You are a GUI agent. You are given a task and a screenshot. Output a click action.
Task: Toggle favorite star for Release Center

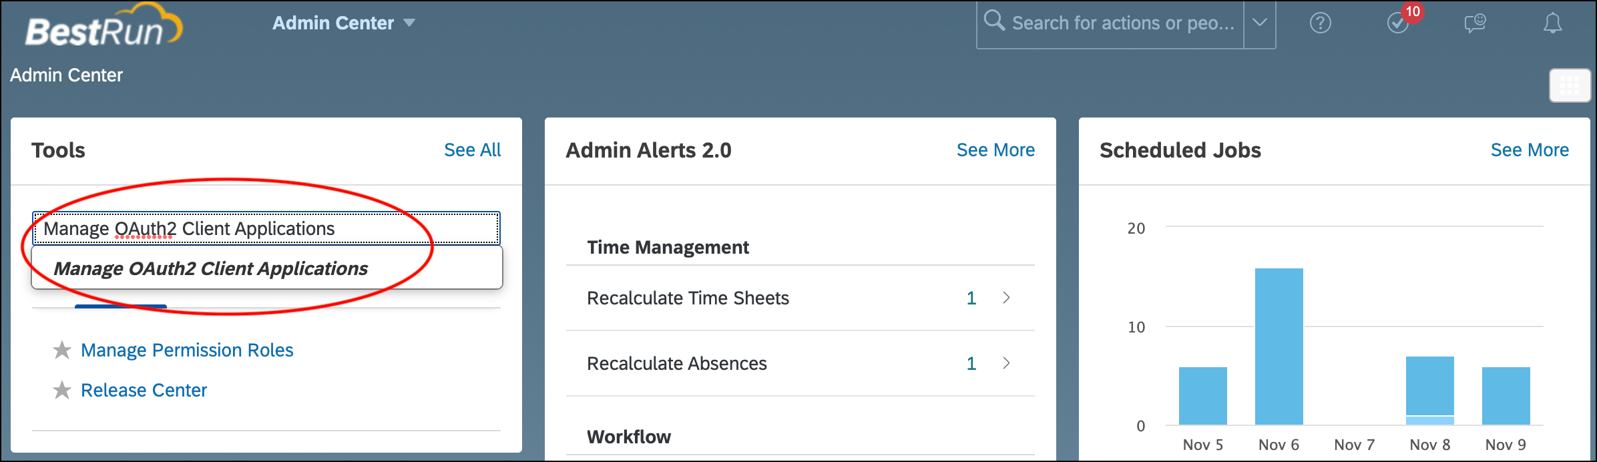click(x=62, y=390)
